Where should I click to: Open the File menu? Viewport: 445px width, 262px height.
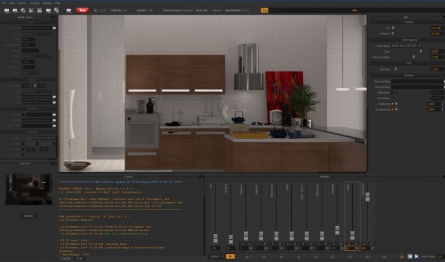click(4, 3)
